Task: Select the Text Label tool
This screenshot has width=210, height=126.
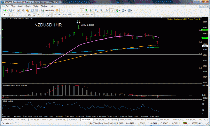Action: coord(43,15)
